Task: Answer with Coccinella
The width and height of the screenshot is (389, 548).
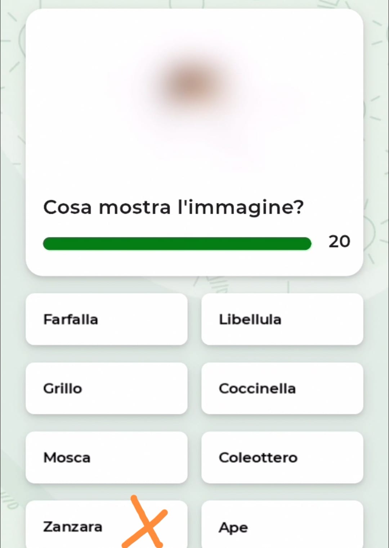Action: tap(282, 388)
